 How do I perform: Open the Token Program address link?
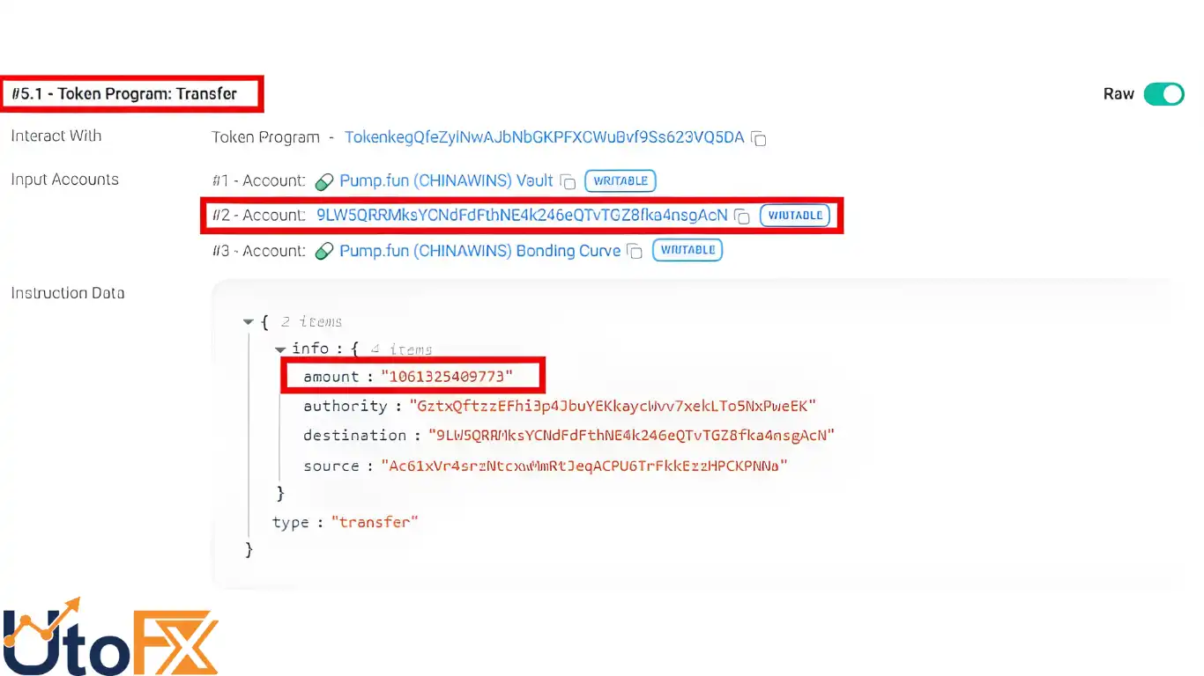click(x=544, y=137)
